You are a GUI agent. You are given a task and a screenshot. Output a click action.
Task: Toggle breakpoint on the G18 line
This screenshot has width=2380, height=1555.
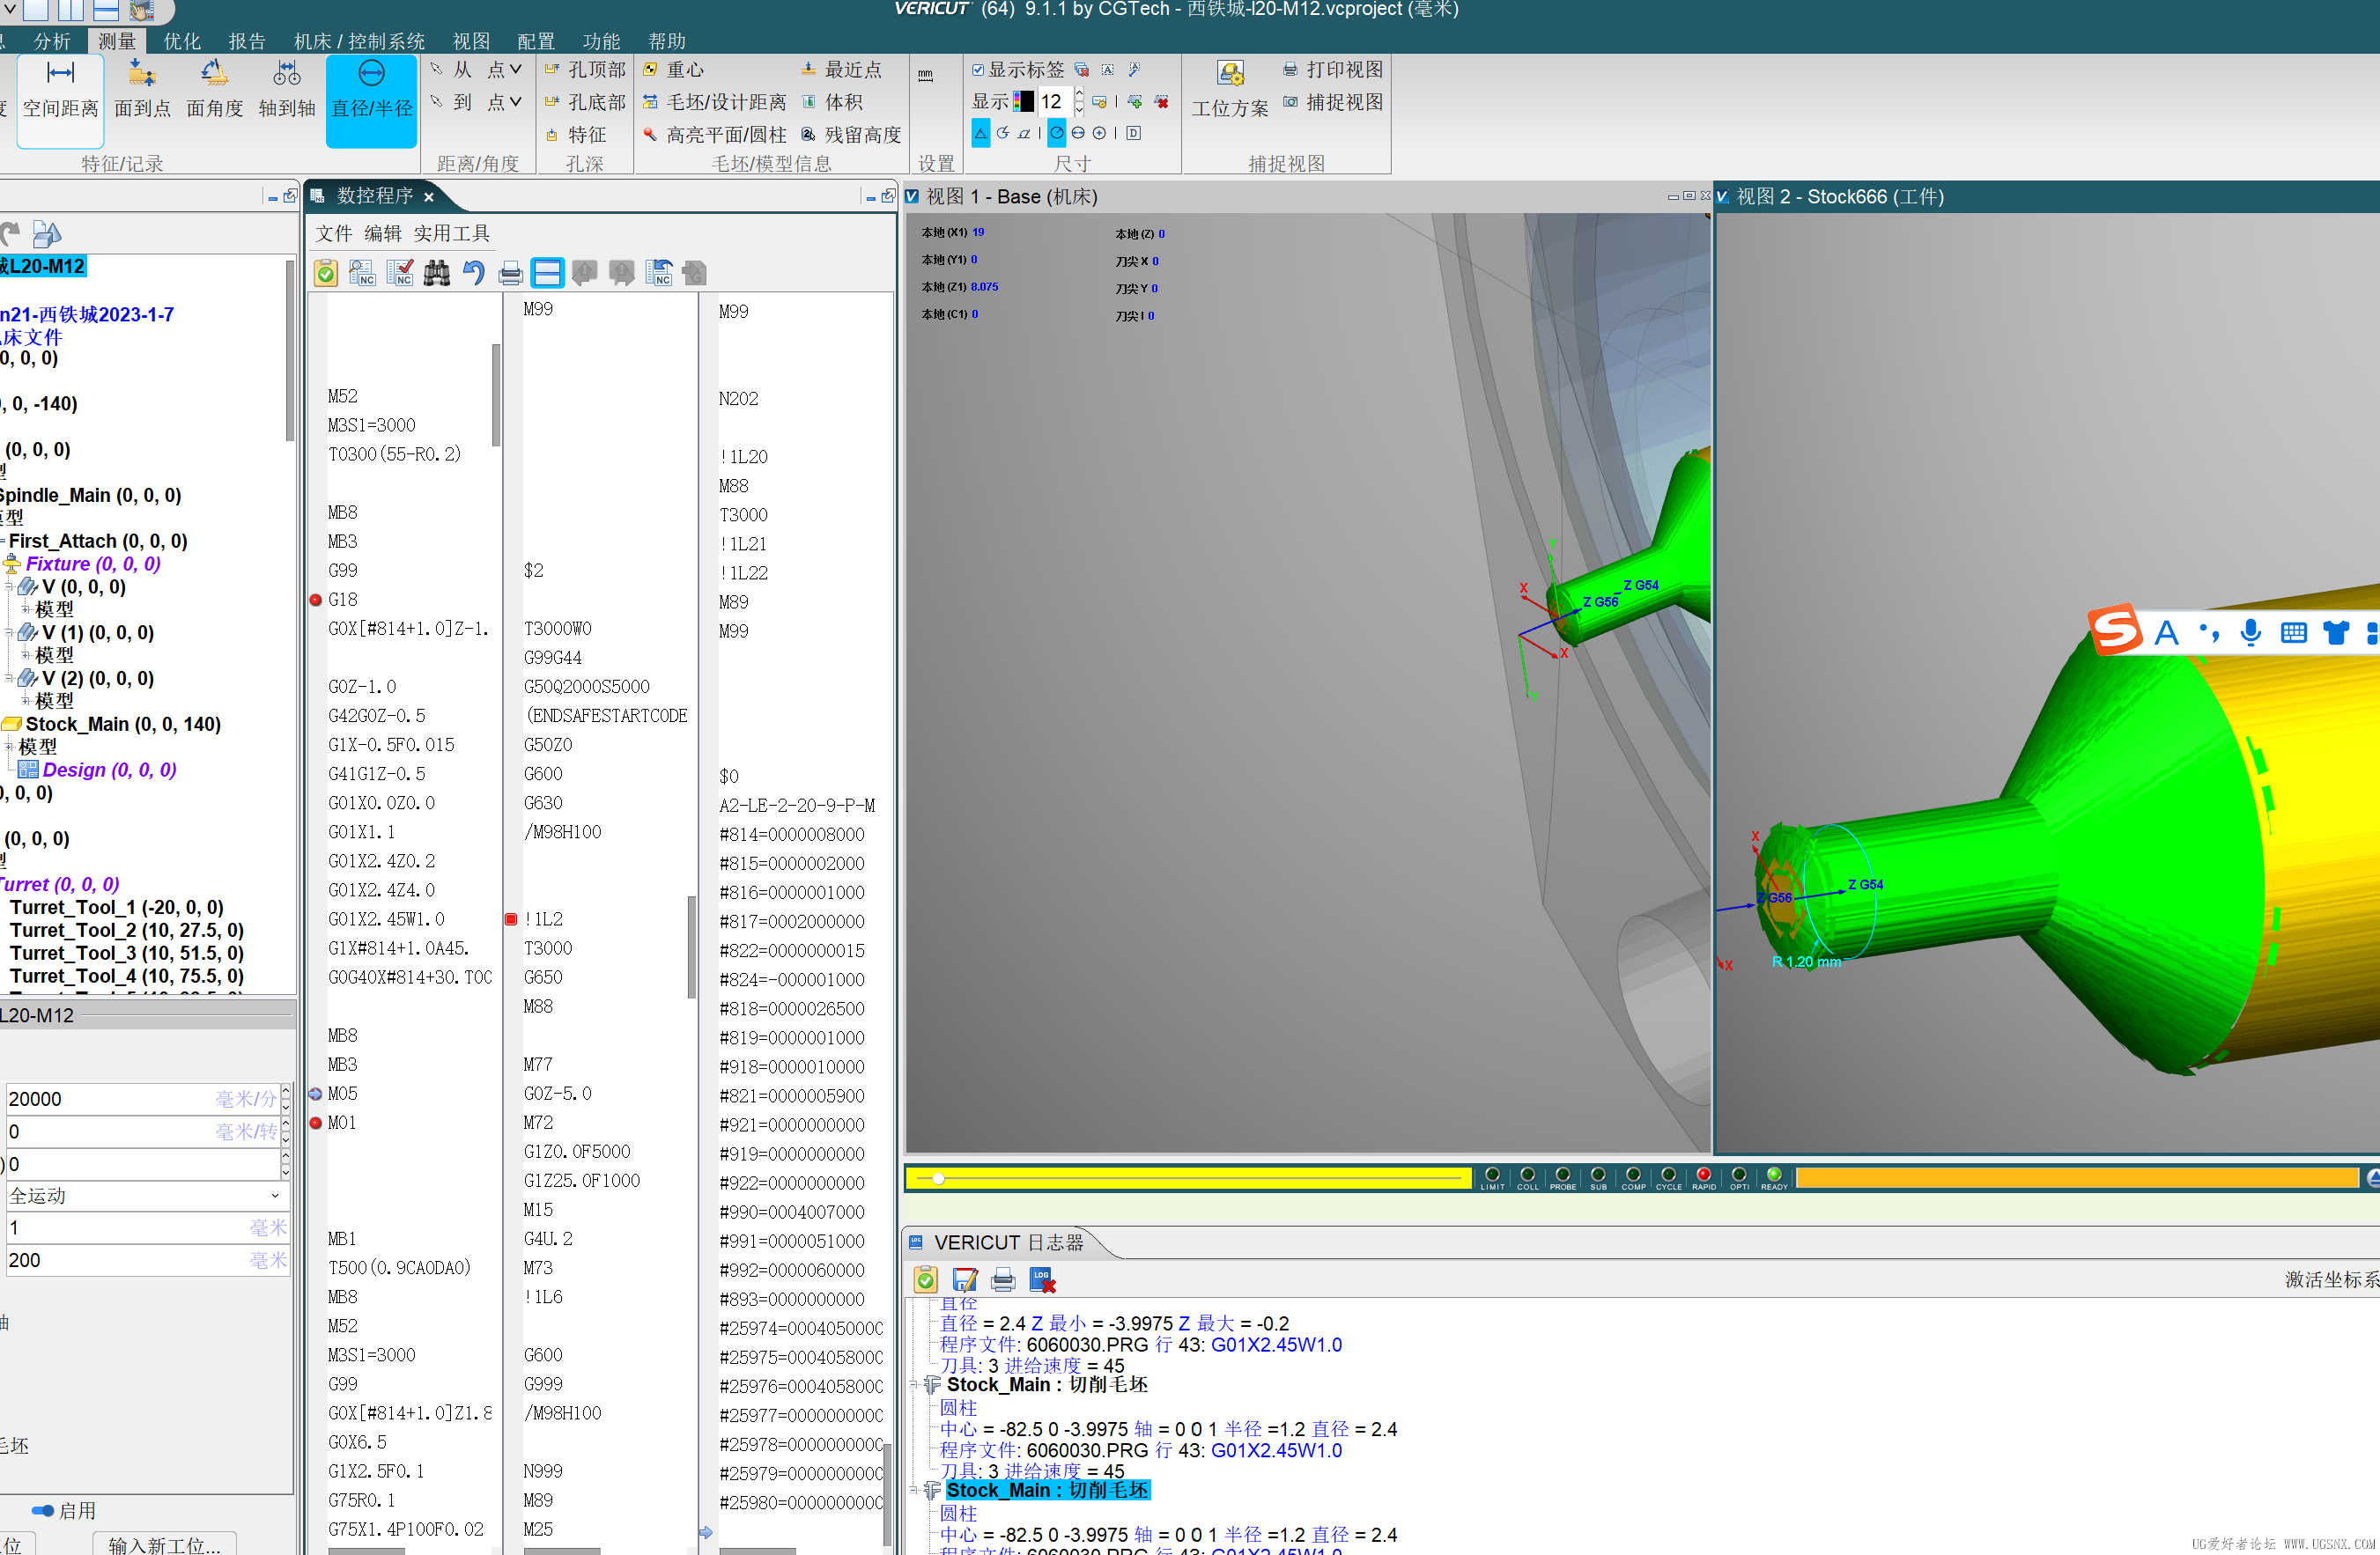316,601
